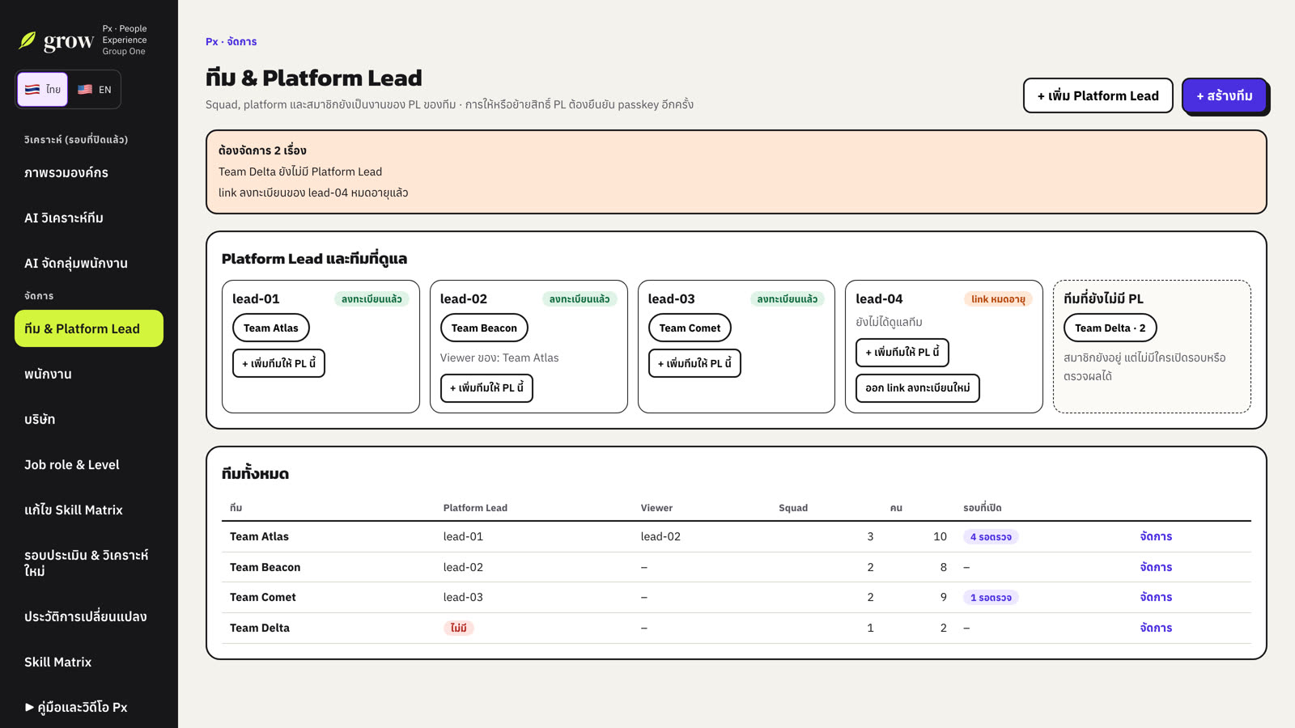The image size is (1295, 728).
Task: Open Team Atlas chip under lead-01
Action: pos(271,328)
